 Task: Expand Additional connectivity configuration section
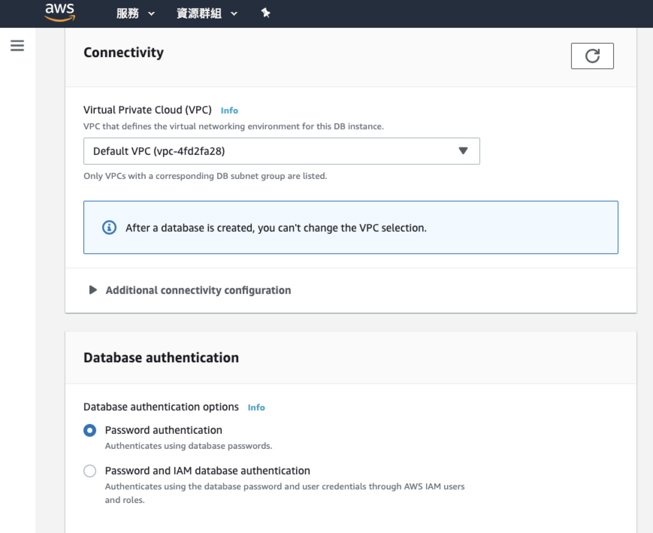(198, 290)
